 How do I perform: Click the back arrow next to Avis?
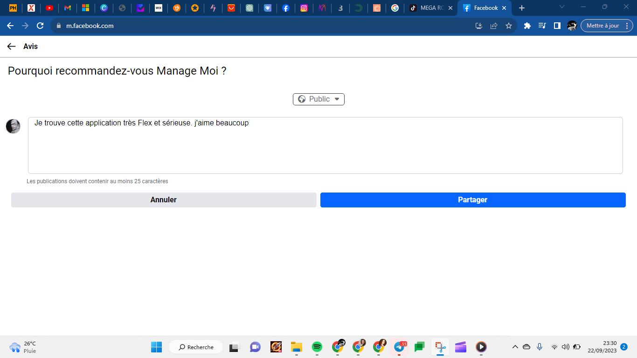tap(12, 47)
